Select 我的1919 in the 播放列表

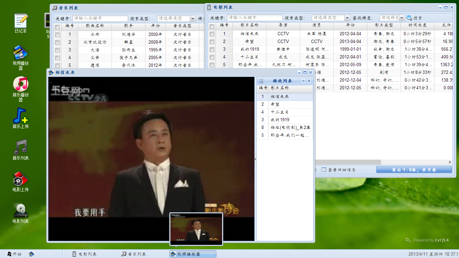285,120
